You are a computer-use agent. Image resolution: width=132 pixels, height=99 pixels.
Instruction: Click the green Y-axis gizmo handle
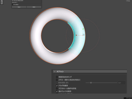[x=83, y=29]
